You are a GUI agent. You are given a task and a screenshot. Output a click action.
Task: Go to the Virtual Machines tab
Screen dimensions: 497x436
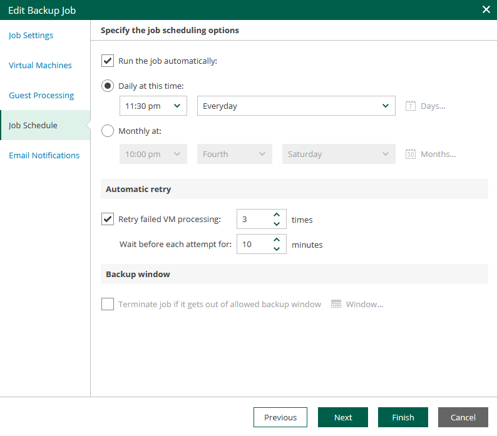(40, 65)
